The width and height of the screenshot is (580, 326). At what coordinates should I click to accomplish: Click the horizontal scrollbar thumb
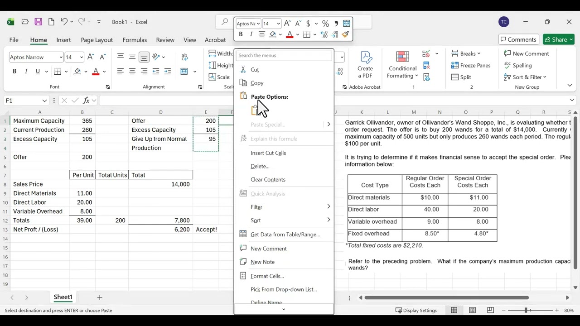[446, 297]
